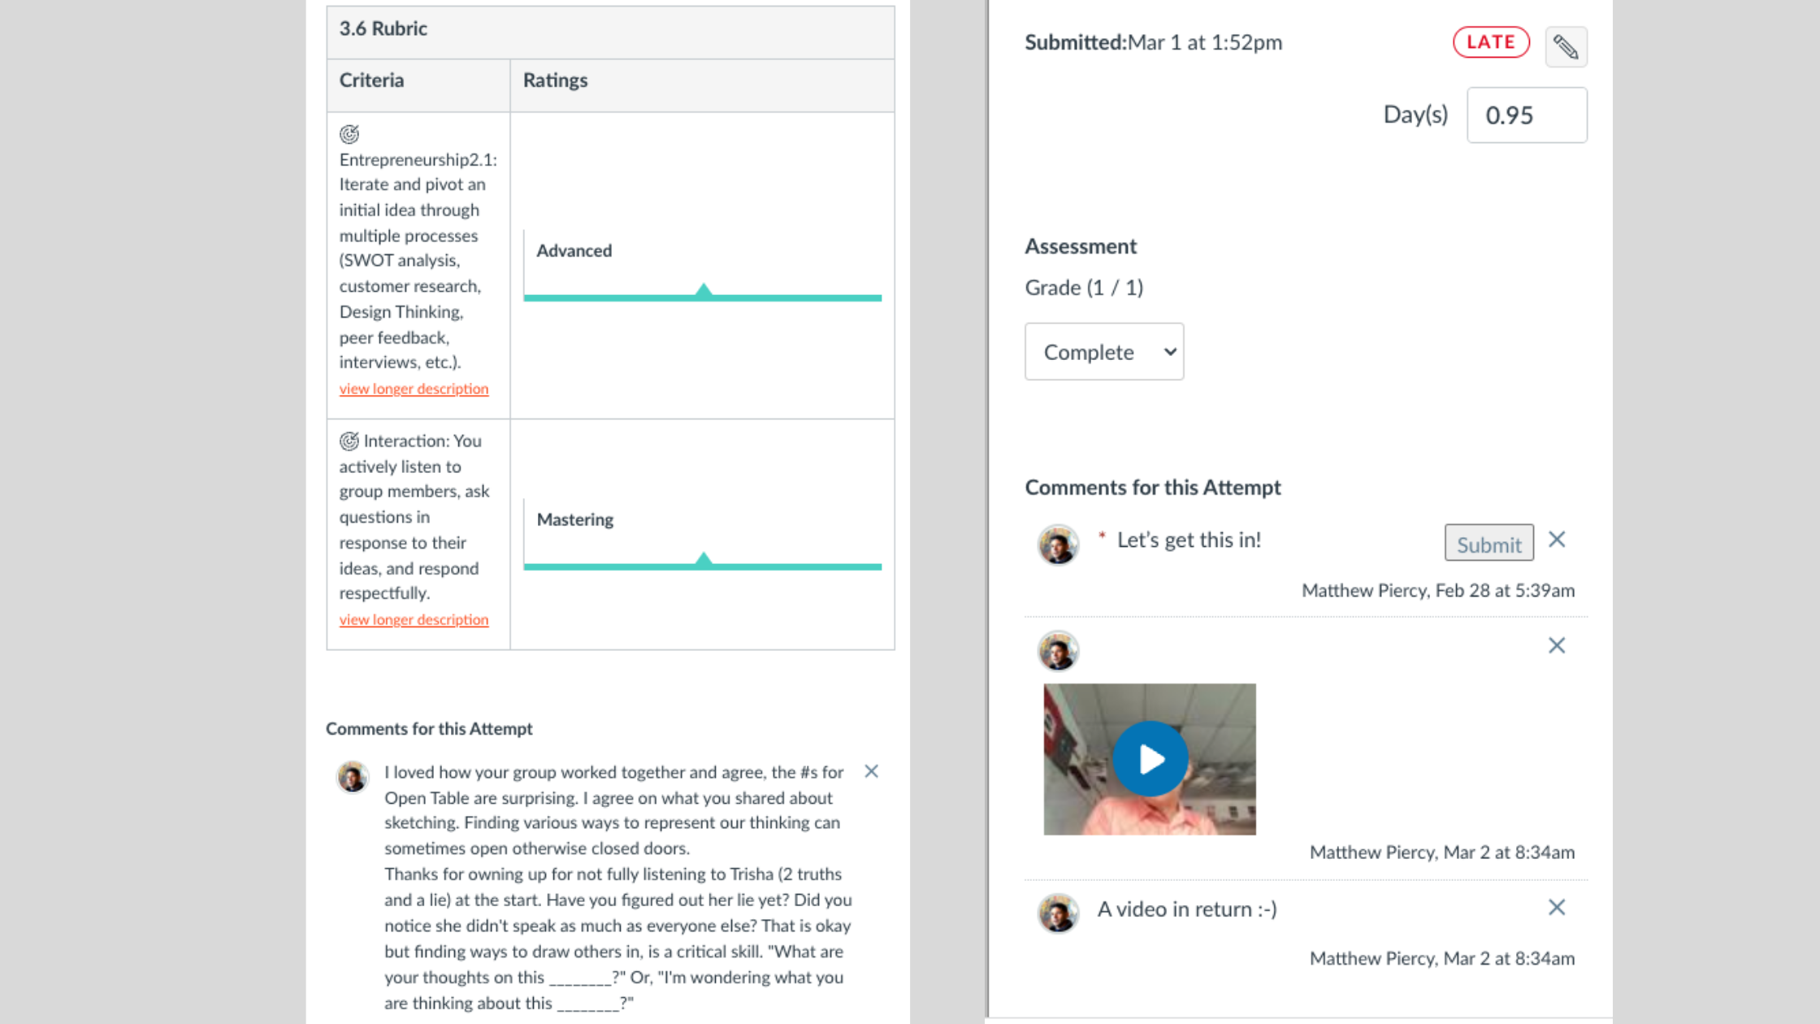Click the pencil edit icon beside the LATE badge

(1566, 46)
